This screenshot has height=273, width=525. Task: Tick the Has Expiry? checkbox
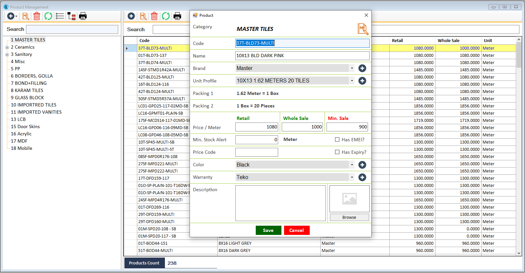coord(337,152)
